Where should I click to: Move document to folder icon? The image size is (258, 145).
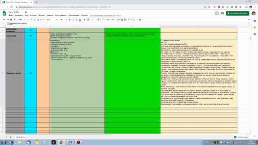[x=26, y=12]
